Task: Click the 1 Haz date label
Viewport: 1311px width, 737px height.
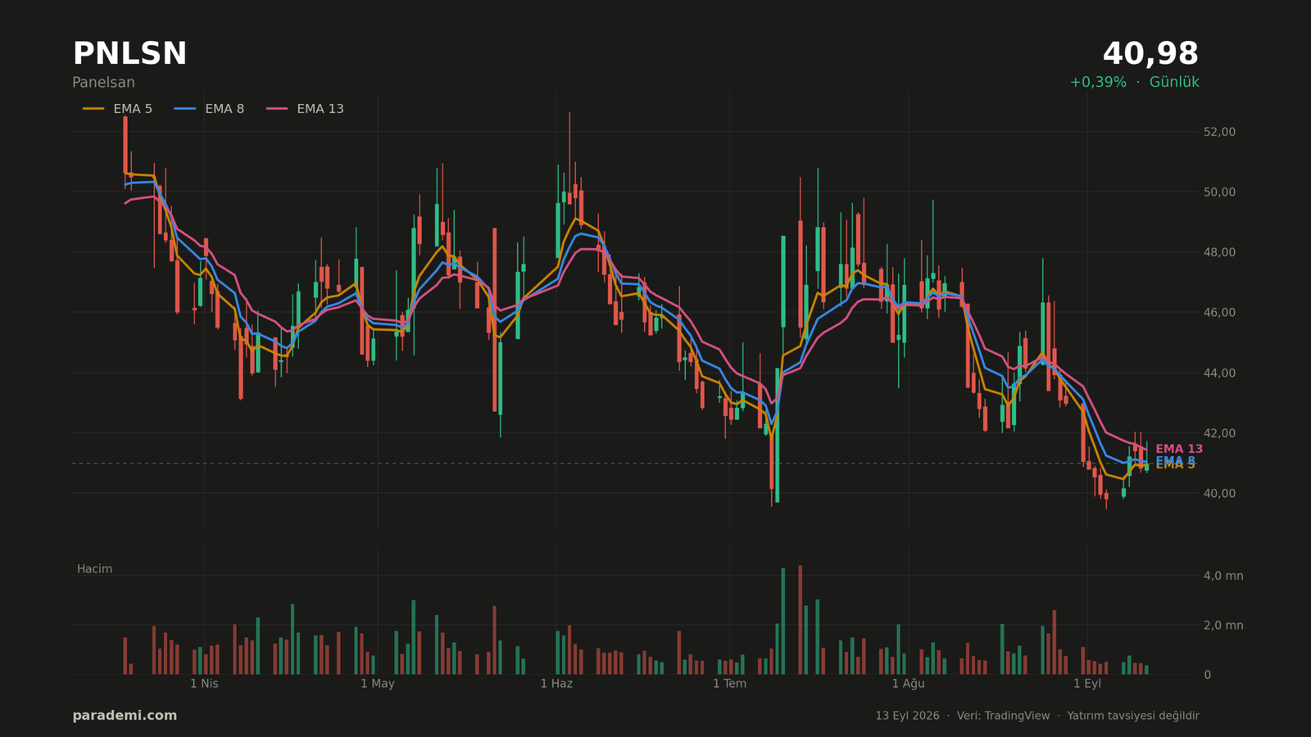Action: point(556,684)
